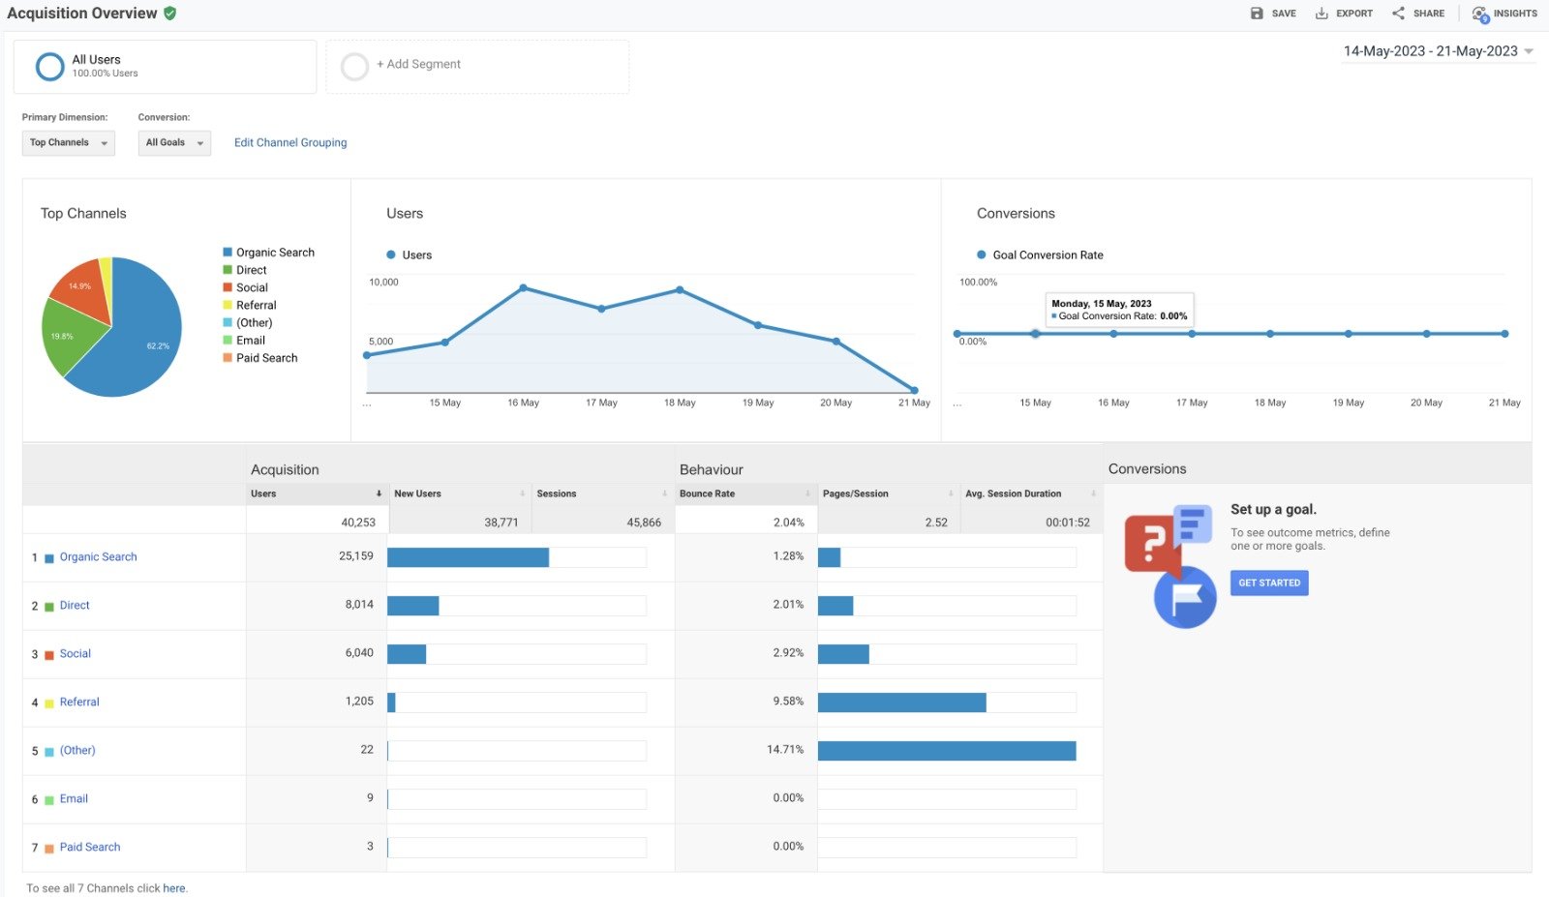The width and height of the screenshot is (1549, 897).
Task: Click the Organic Search users bar
Action: click(468, 557)
